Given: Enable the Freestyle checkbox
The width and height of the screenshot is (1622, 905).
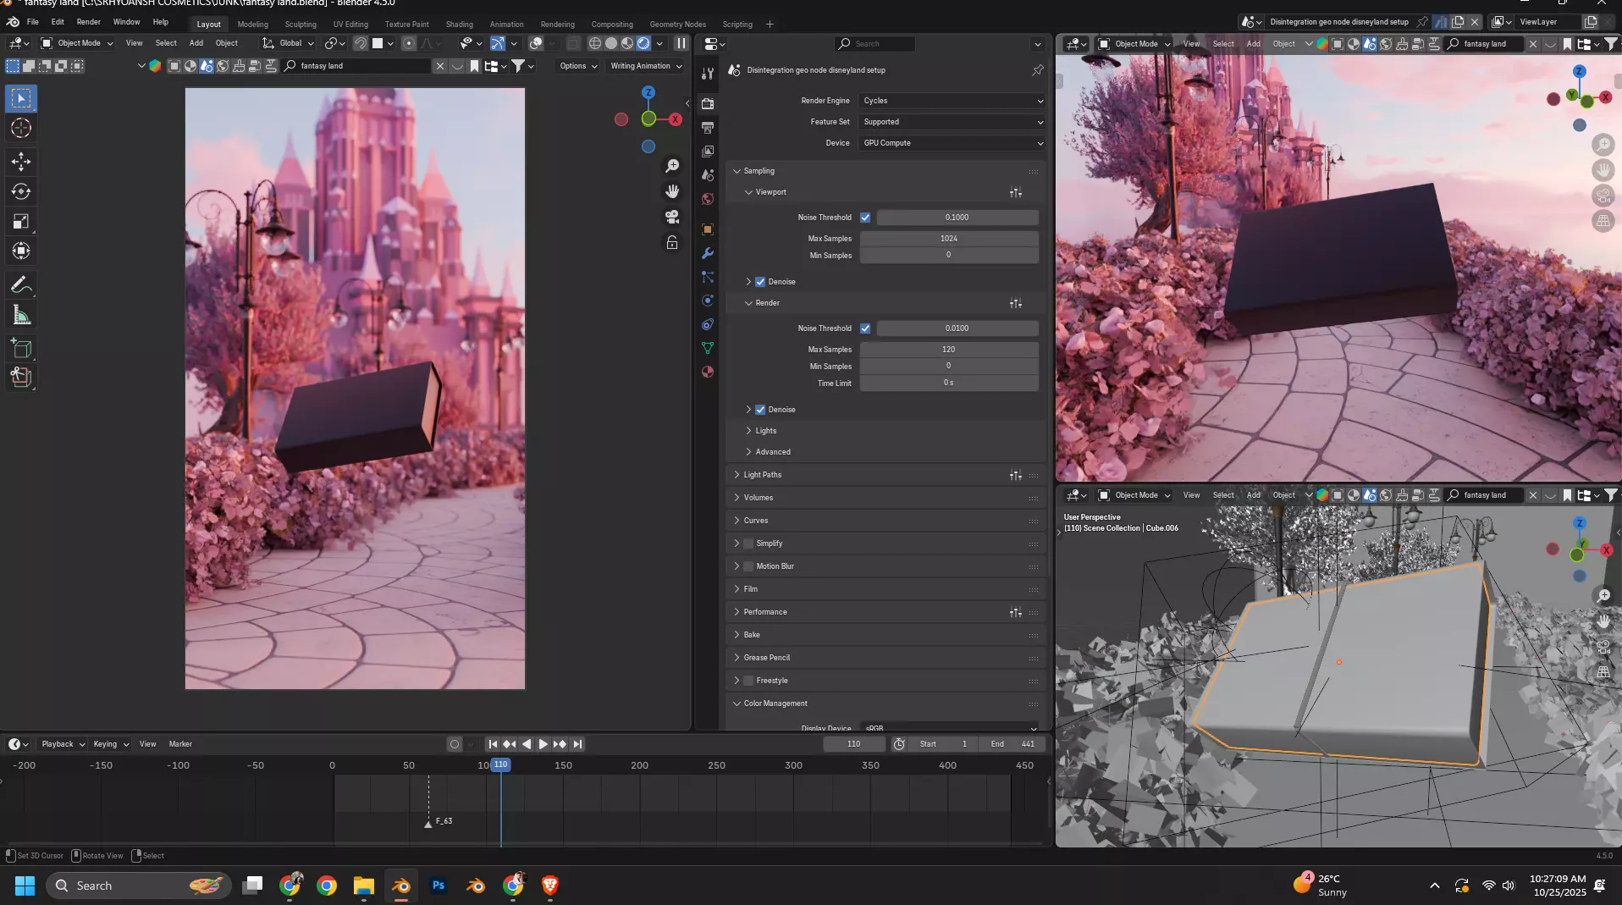Looking at the screenshot, I should point(748,681).
